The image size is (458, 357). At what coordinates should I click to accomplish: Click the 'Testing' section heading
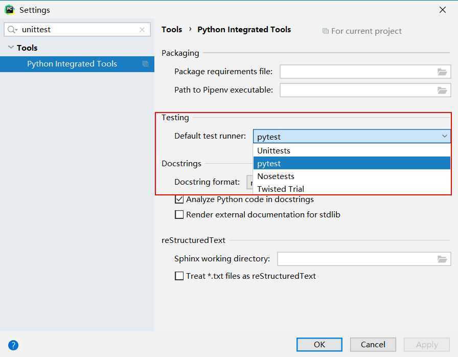click(175, 118)
